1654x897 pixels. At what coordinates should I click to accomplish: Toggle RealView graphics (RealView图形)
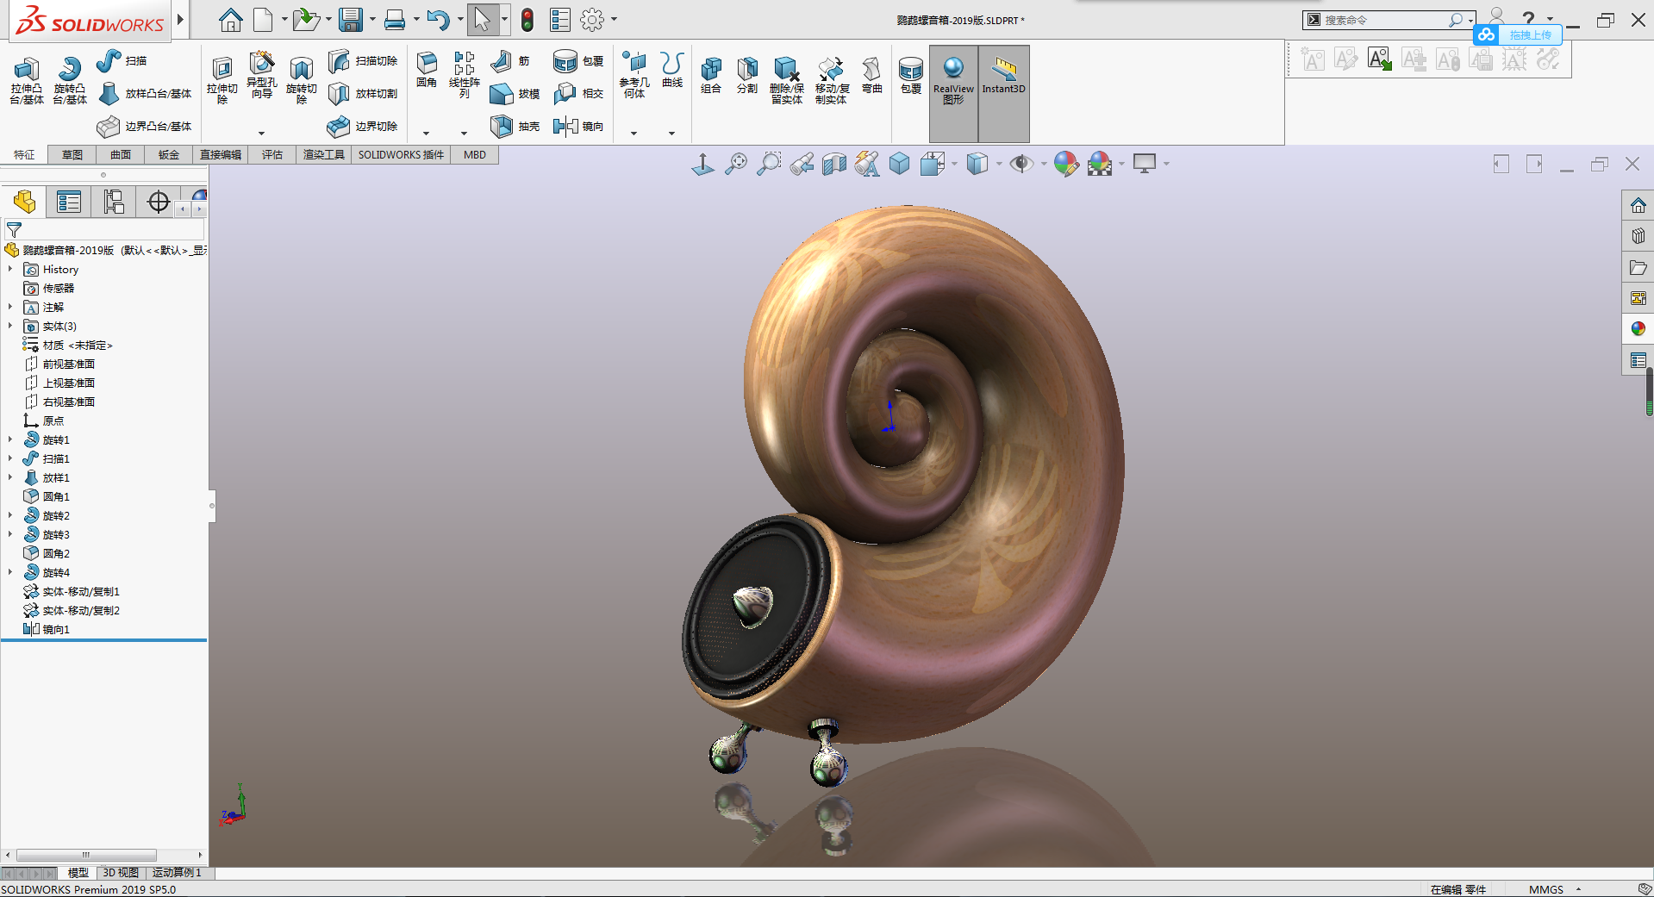coord(953,71)
